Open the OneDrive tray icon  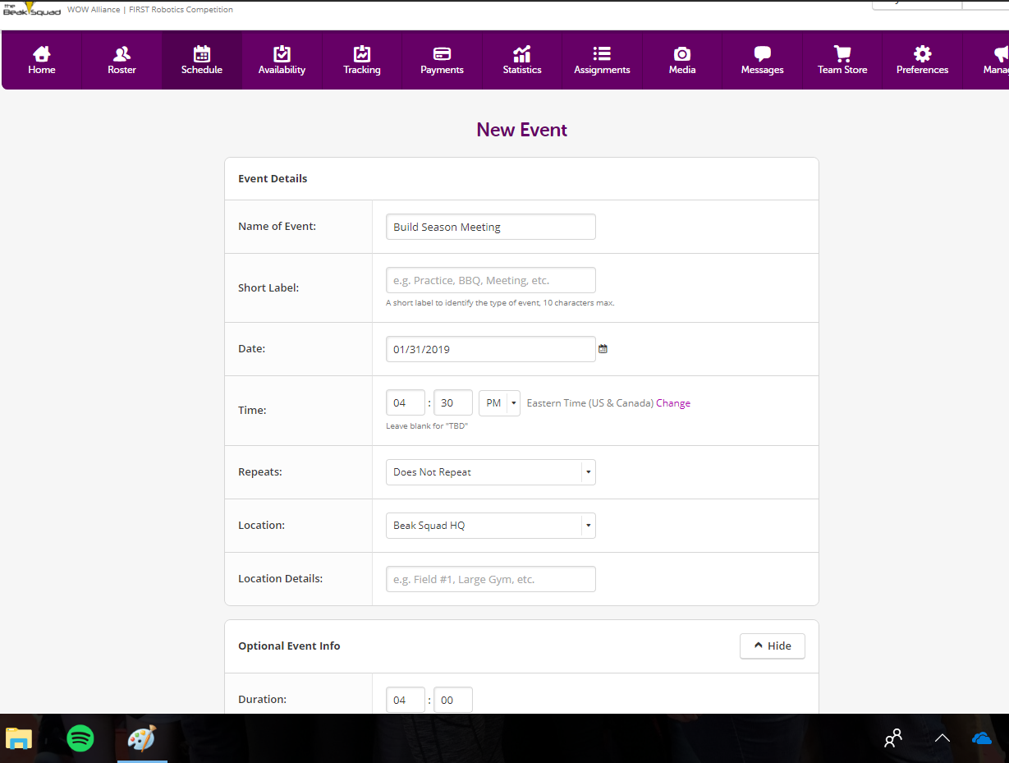pyautogui.click(x=982, y=738)
